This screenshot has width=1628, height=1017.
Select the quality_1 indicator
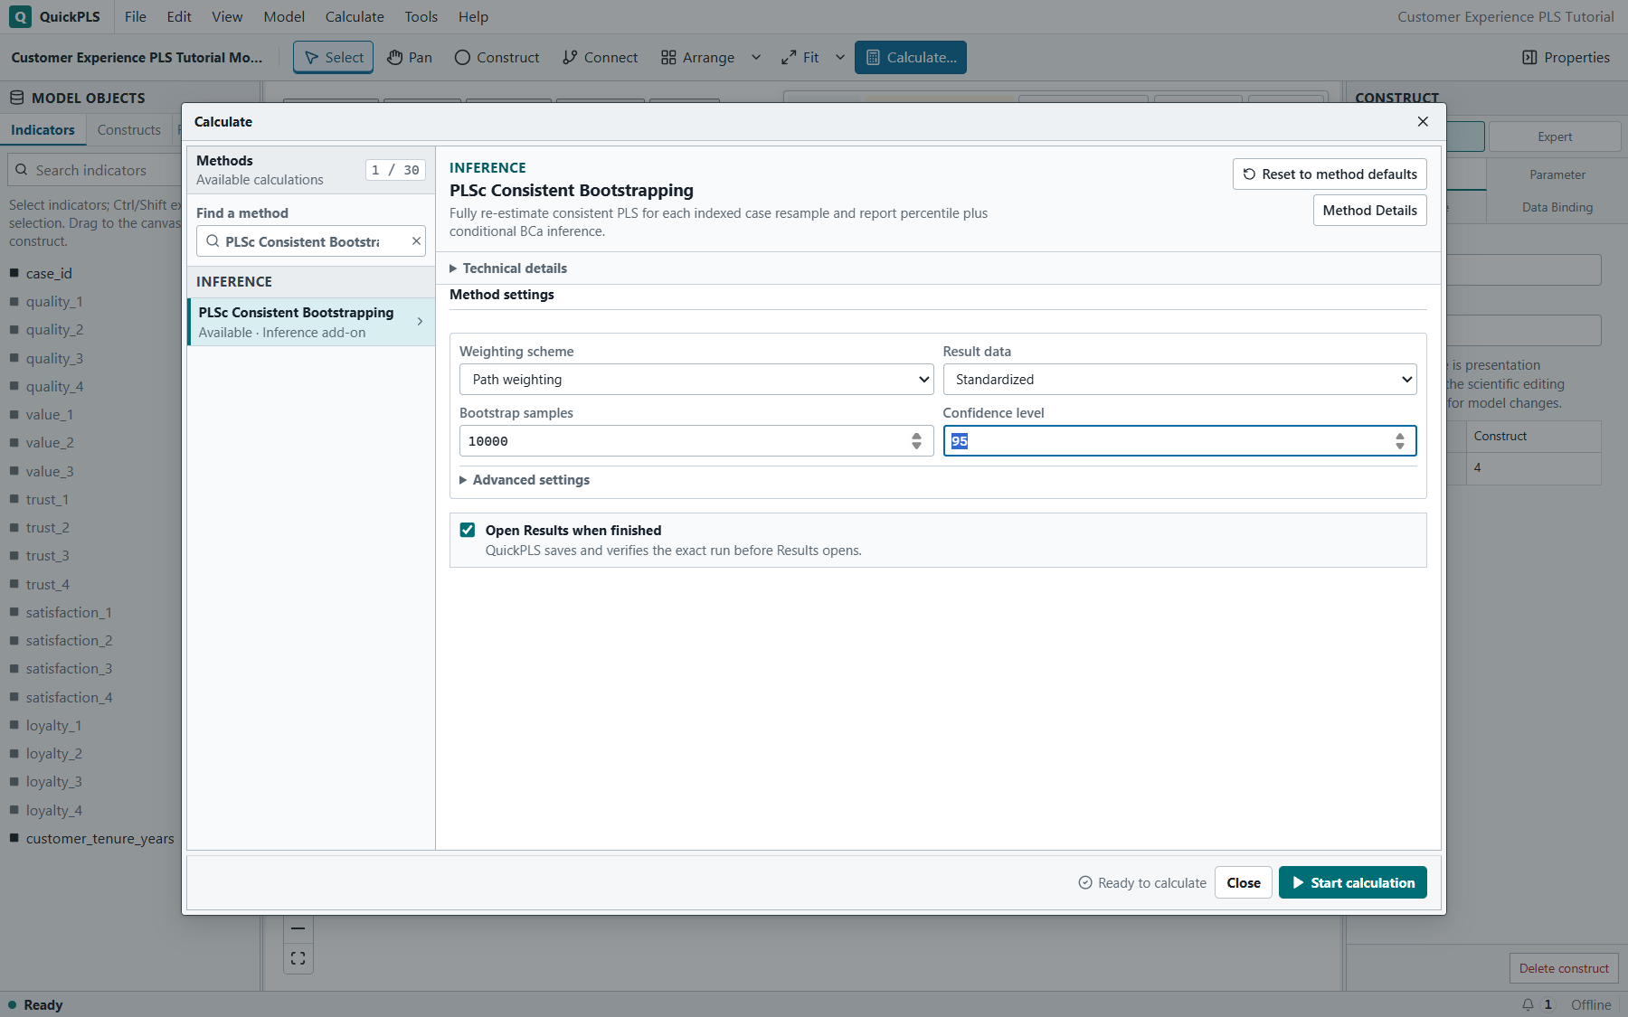click(54, 302)
